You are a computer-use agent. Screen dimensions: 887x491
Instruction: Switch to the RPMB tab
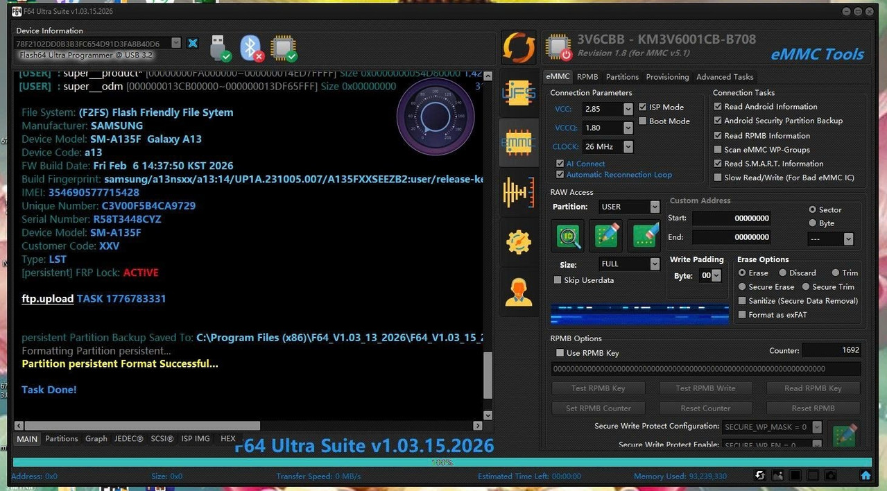[x=587, y=77]
